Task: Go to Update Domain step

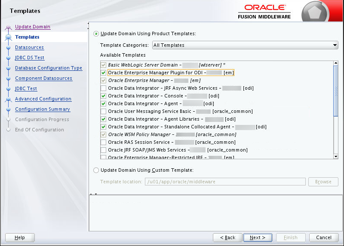Action: [33, 27]
